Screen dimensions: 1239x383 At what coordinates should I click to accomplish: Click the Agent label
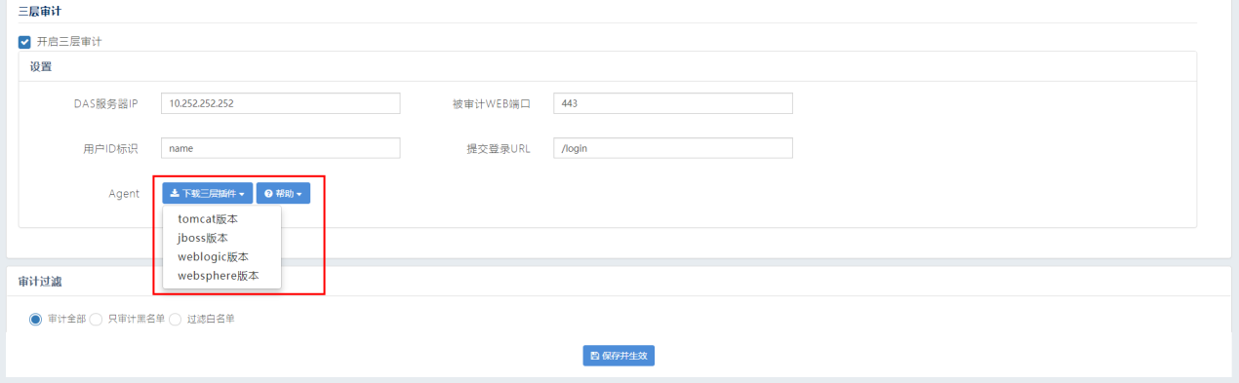click(x=124, y=194)
